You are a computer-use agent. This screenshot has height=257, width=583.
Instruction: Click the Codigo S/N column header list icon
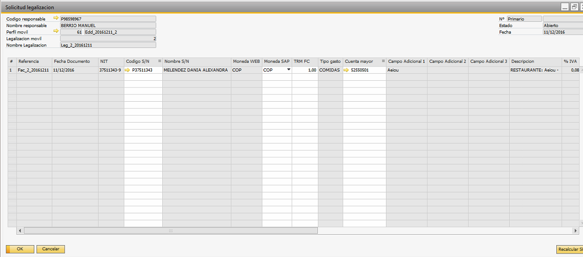point(159,61)
